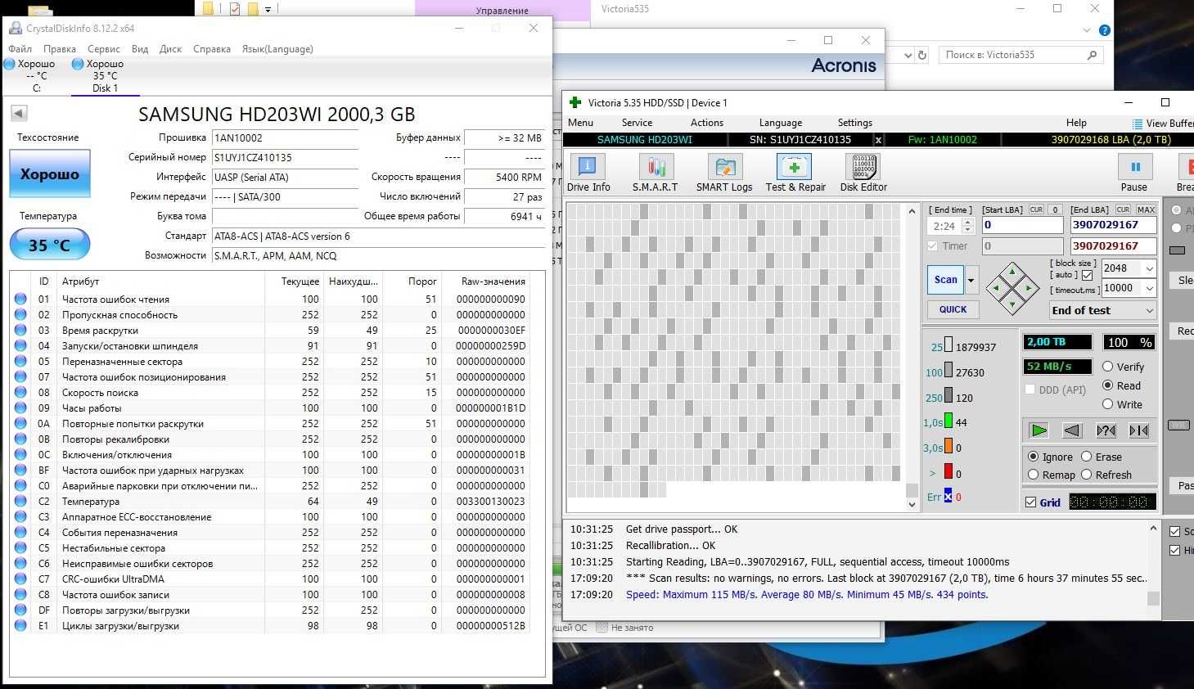Image resolution: width=1194 pixels, height=689 pixels.
Task: Select the Ignore error-handling option
Action: [1034, 457]
